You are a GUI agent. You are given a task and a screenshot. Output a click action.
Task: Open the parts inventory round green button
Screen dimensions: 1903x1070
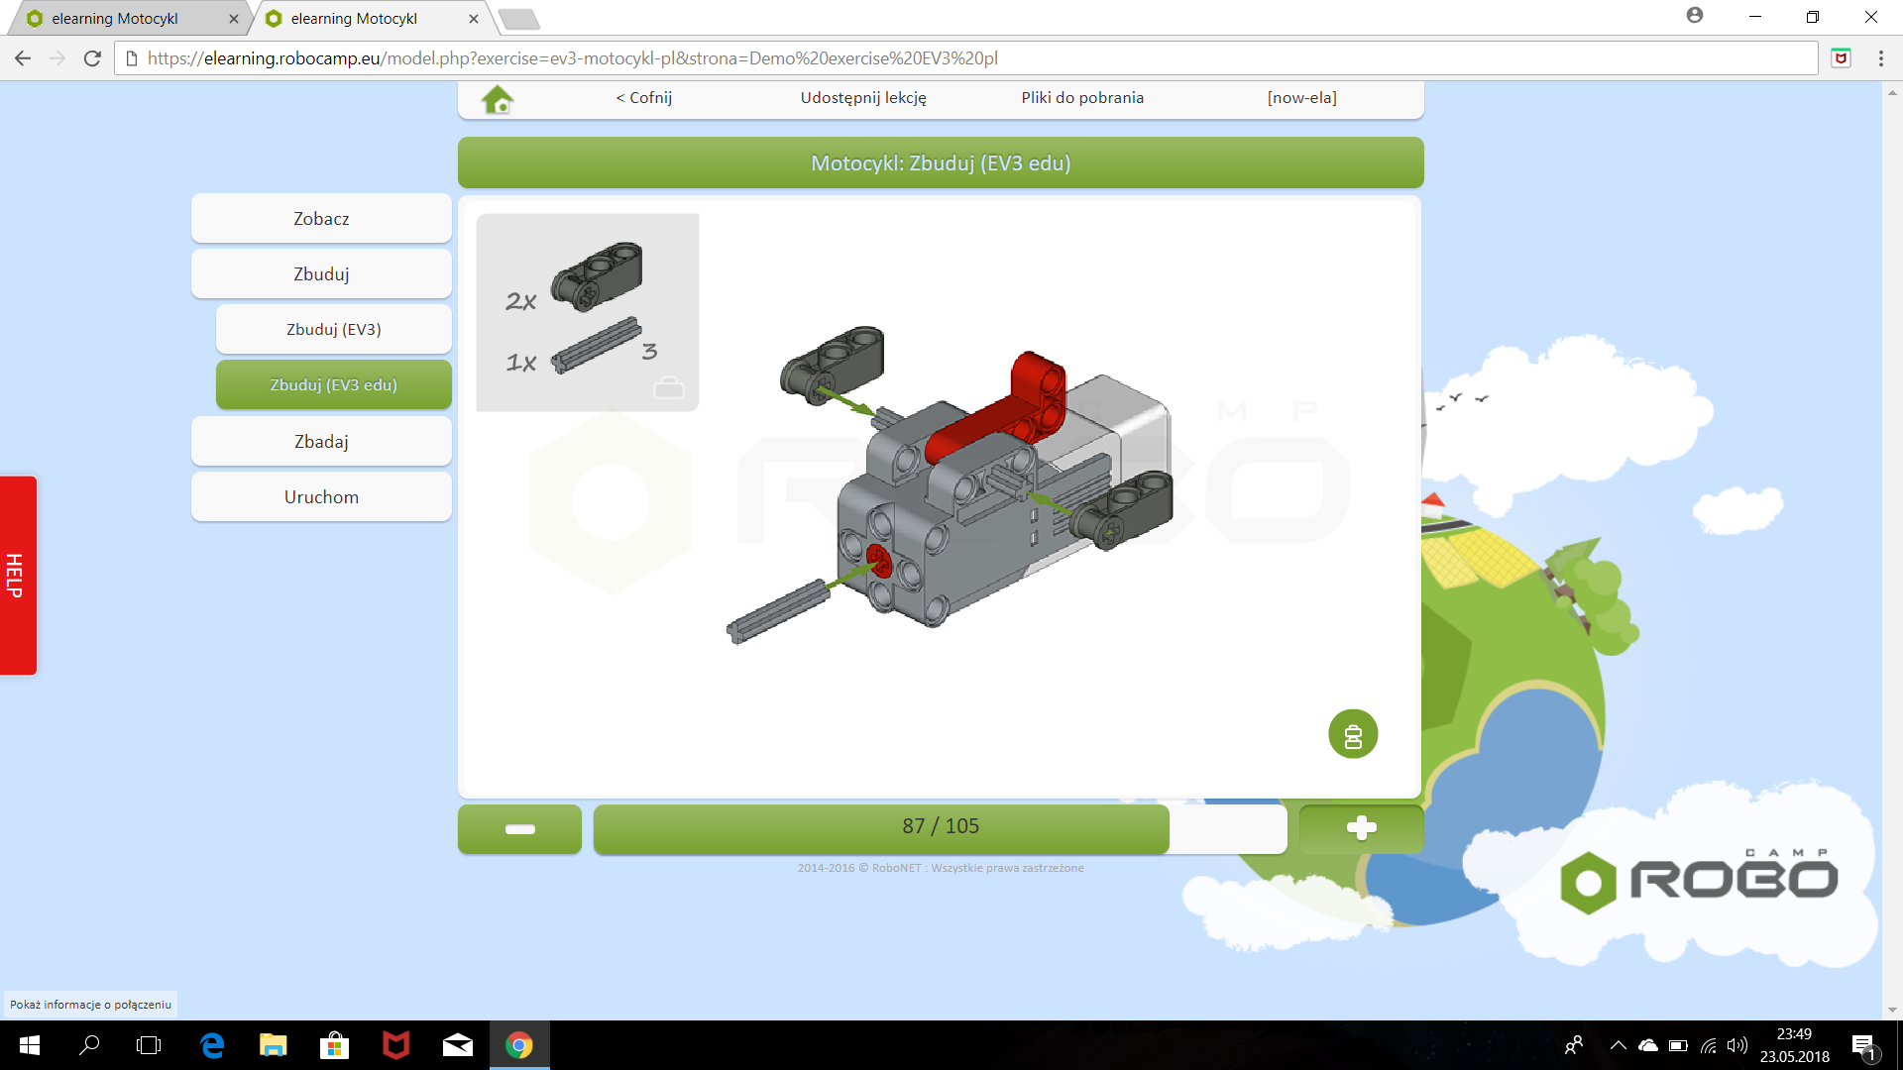[1353, 734]
